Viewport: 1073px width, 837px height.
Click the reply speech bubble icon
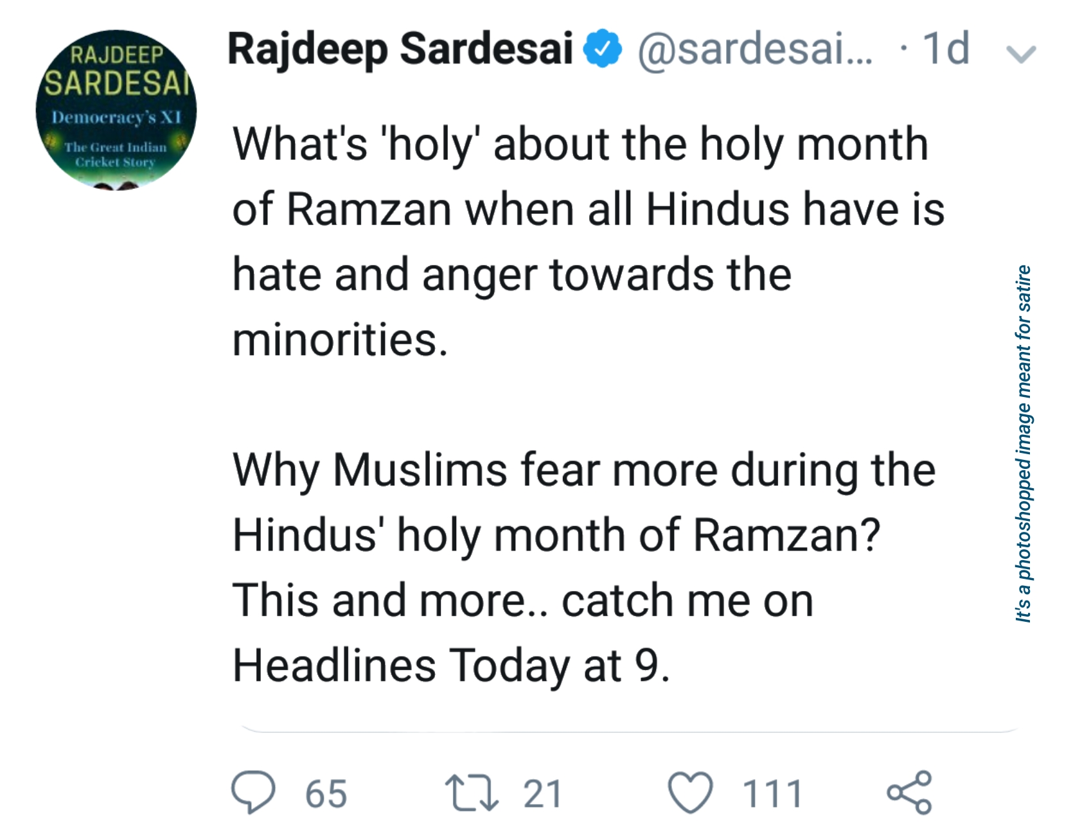coord(253,793)
